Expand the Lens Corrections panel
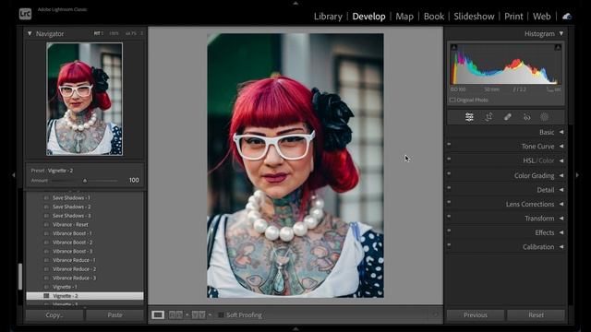The image size is (591, 332). pos(561,204)
